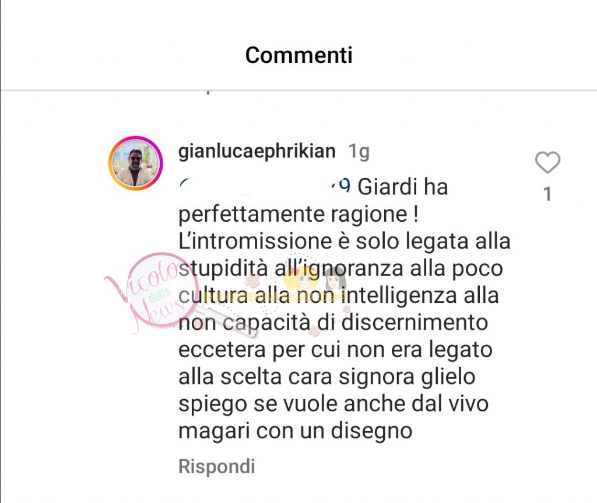Click the blonde cartoon face watermark
Screen dimensions: 597x503
pos(301,278)
